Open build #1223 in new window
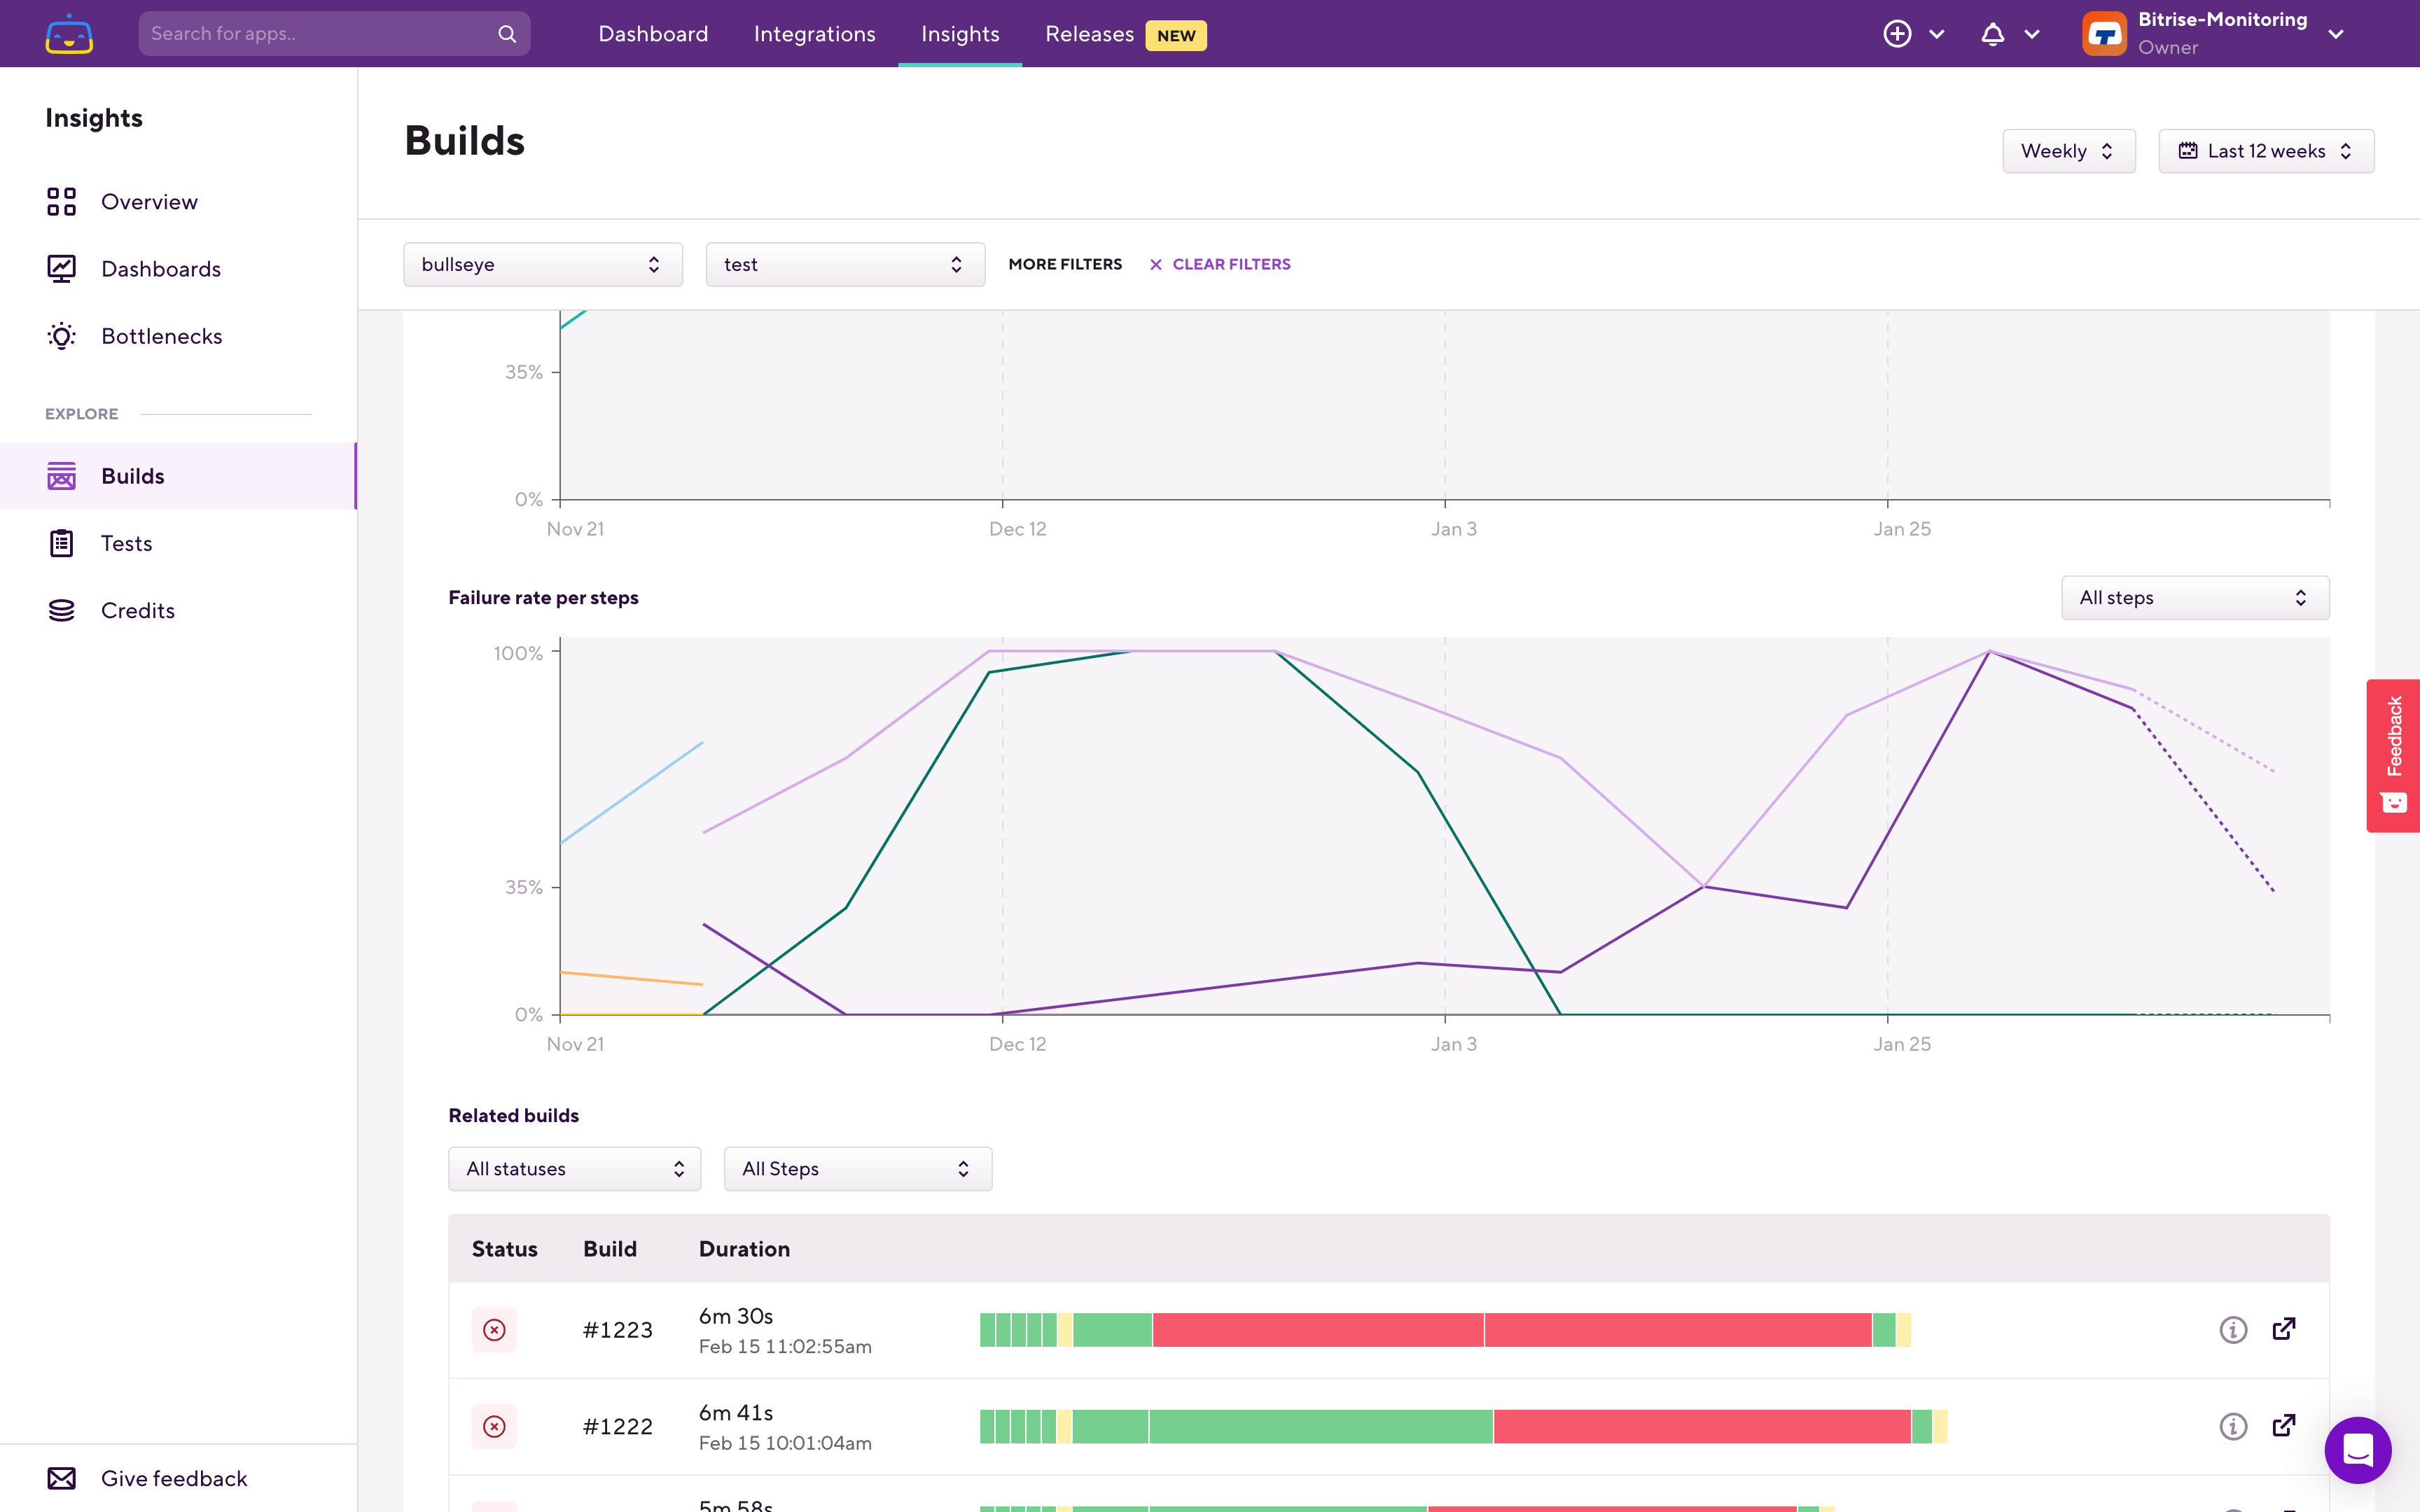The image size is (2420, 1512). (2284, 1329)
